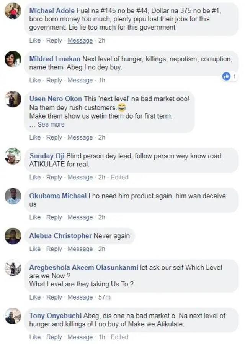Click Mildred Lmekan's profile avatar

pos(13,59)
